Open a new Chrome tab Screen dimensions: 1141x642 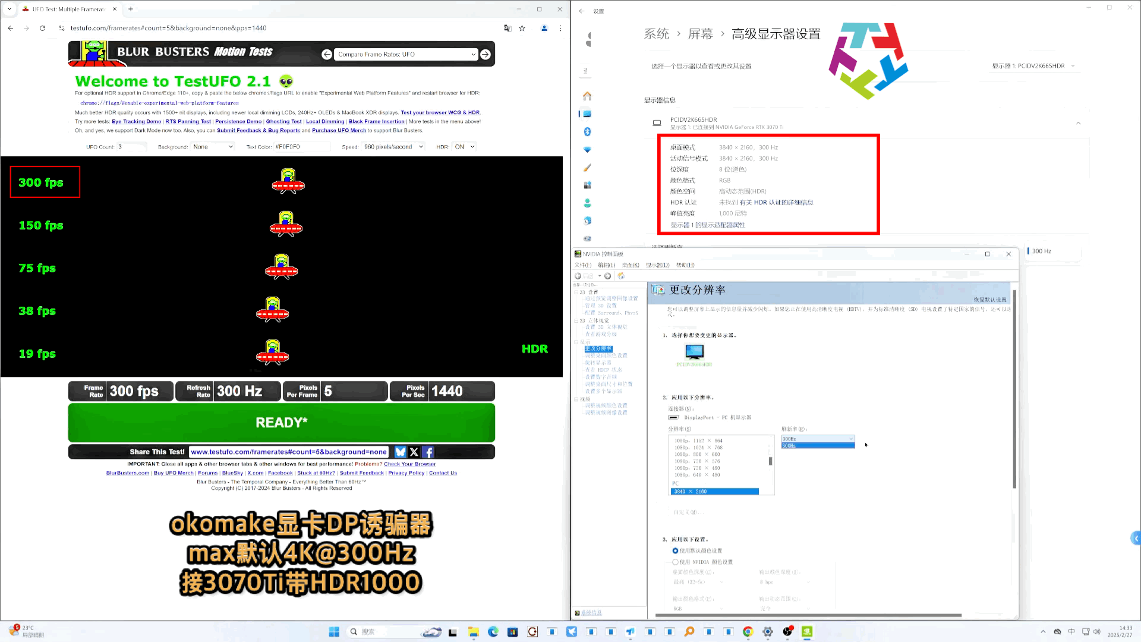(x=131, y=9)
